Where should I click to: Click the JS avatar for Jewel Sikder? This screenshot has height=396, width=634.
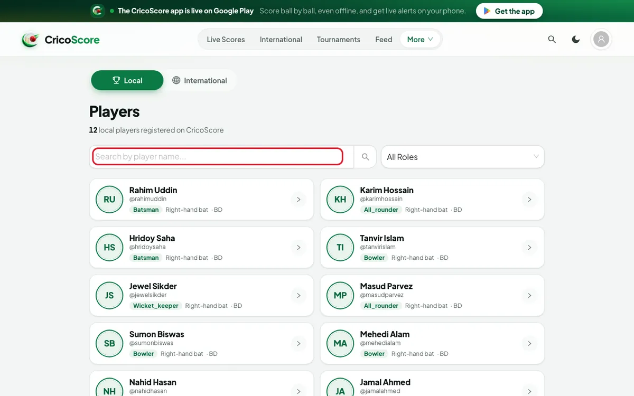109,295
